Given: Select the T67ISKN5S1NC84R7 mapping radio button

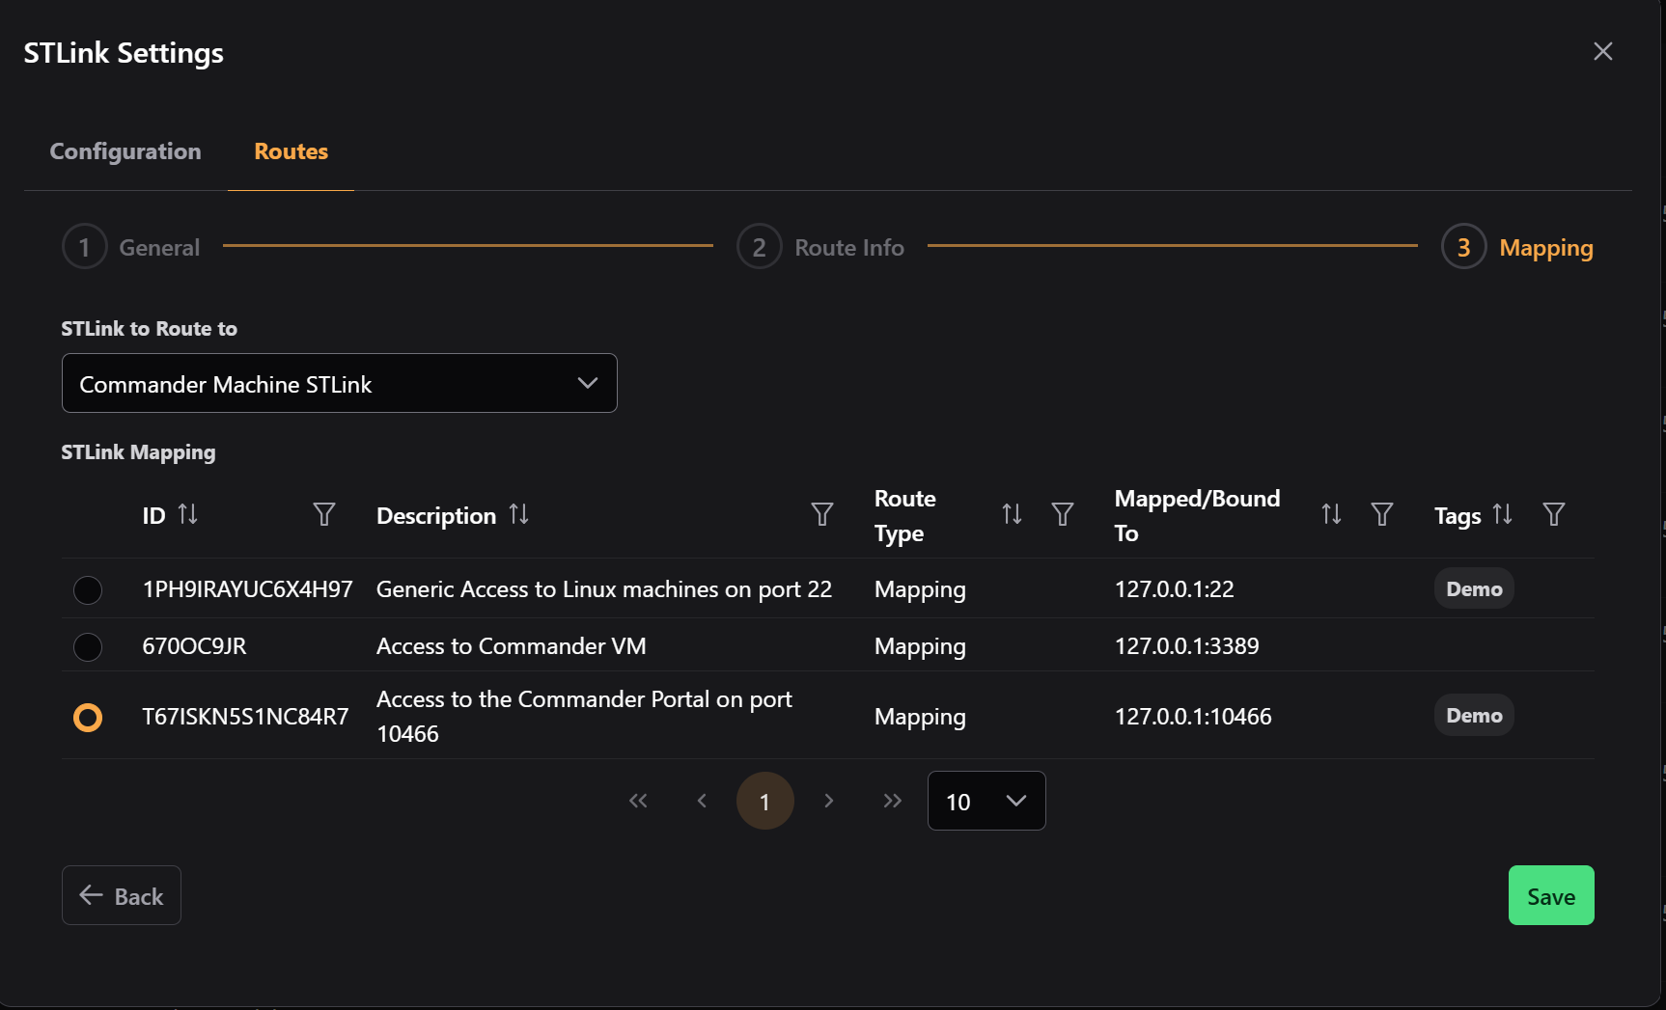Looking at the screenshot, I should tap(88, 717).
